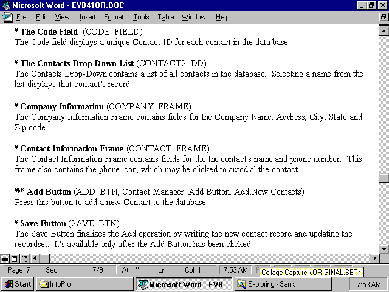The width and height of the screenshot is (389, 292).
Task: Click vertical scrollbar down arrow
Action: (384, 249)
